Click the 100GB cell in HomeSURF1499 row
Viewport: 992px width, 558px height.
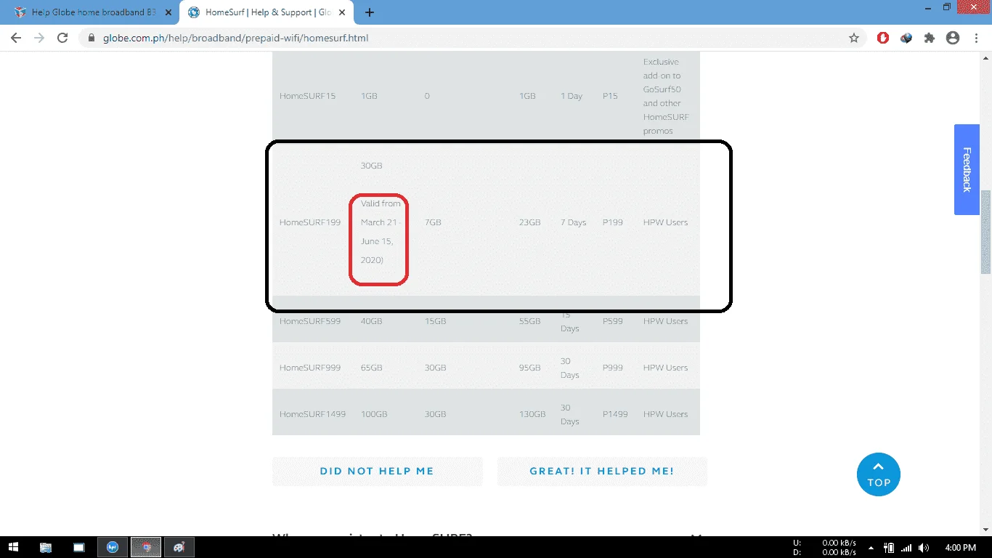[374, 414]
